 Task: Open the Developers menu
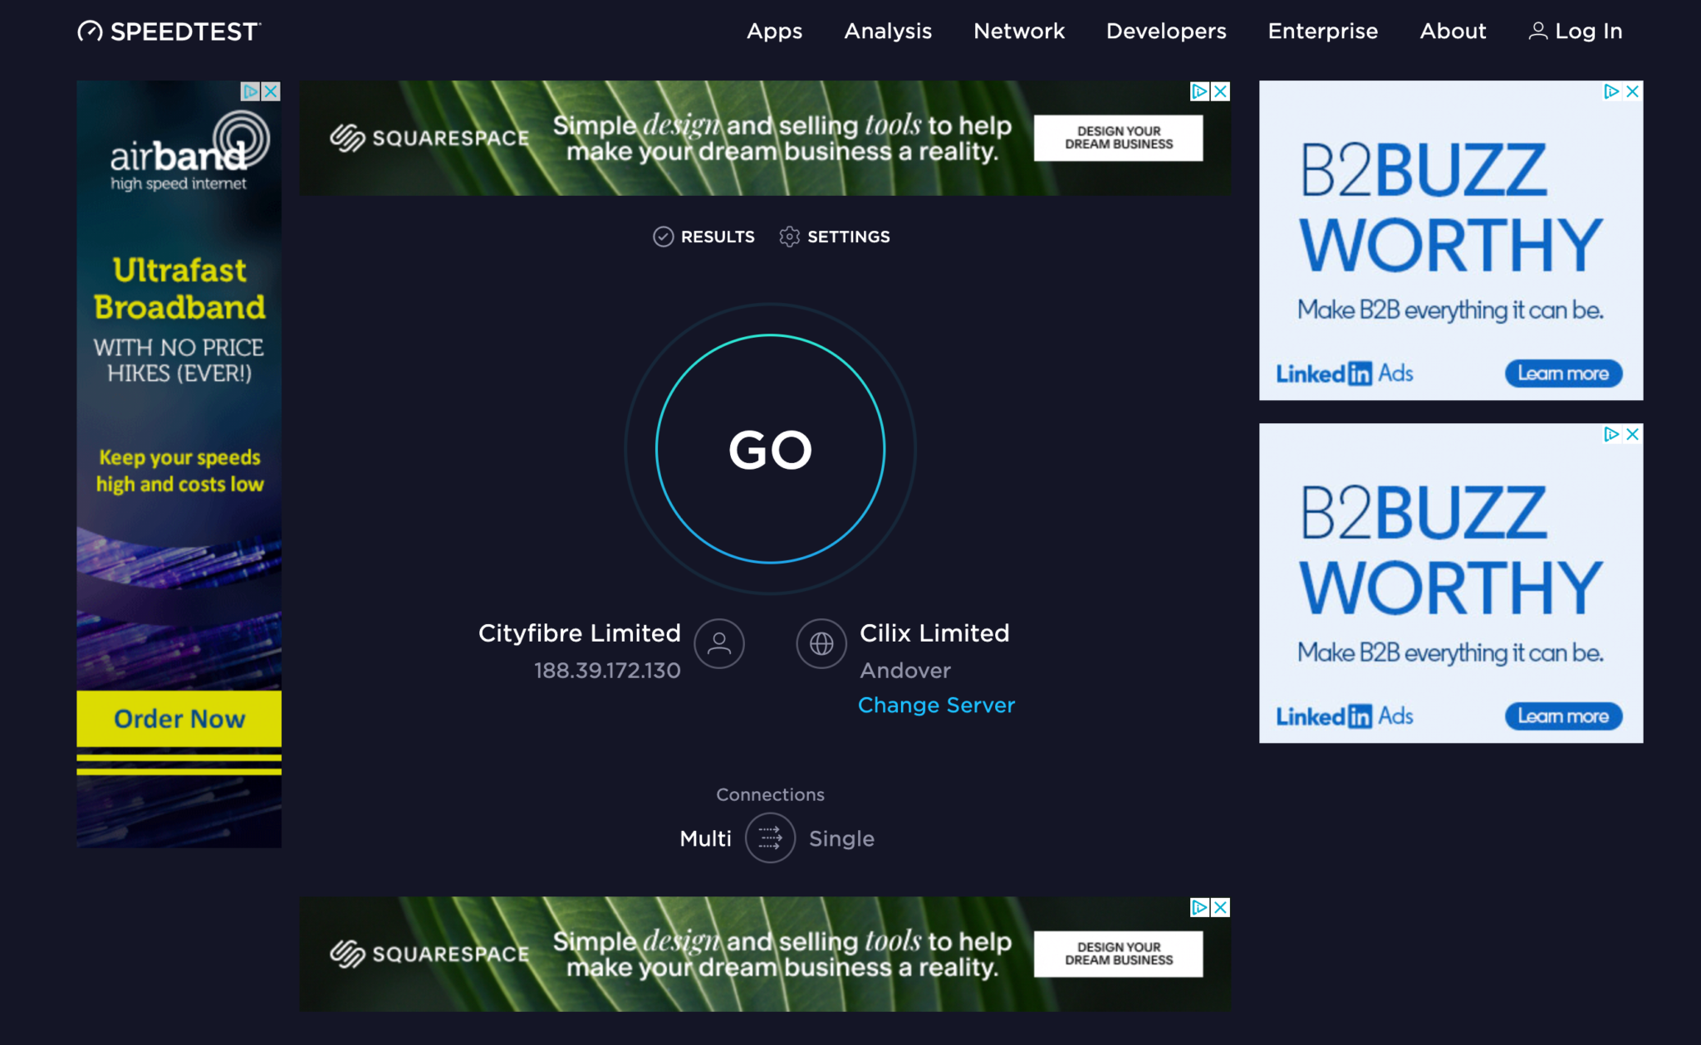1165,32
